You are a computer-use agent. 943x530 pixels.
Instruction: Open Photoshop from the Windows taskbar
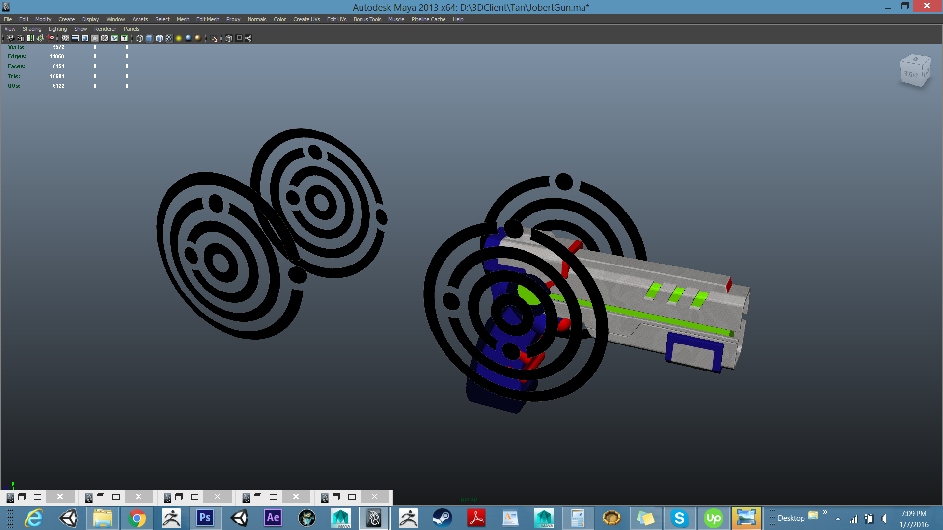coord(205,518)
